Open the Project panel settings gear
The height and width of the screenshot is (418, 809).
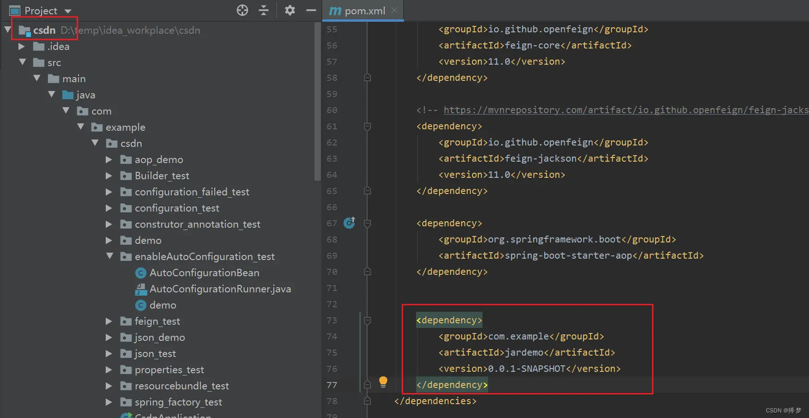click(290, 10)
